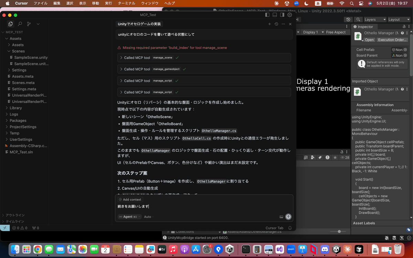Click the Open button for OthelloManager script
Viewport: 413px width, 258px height.
369,40
